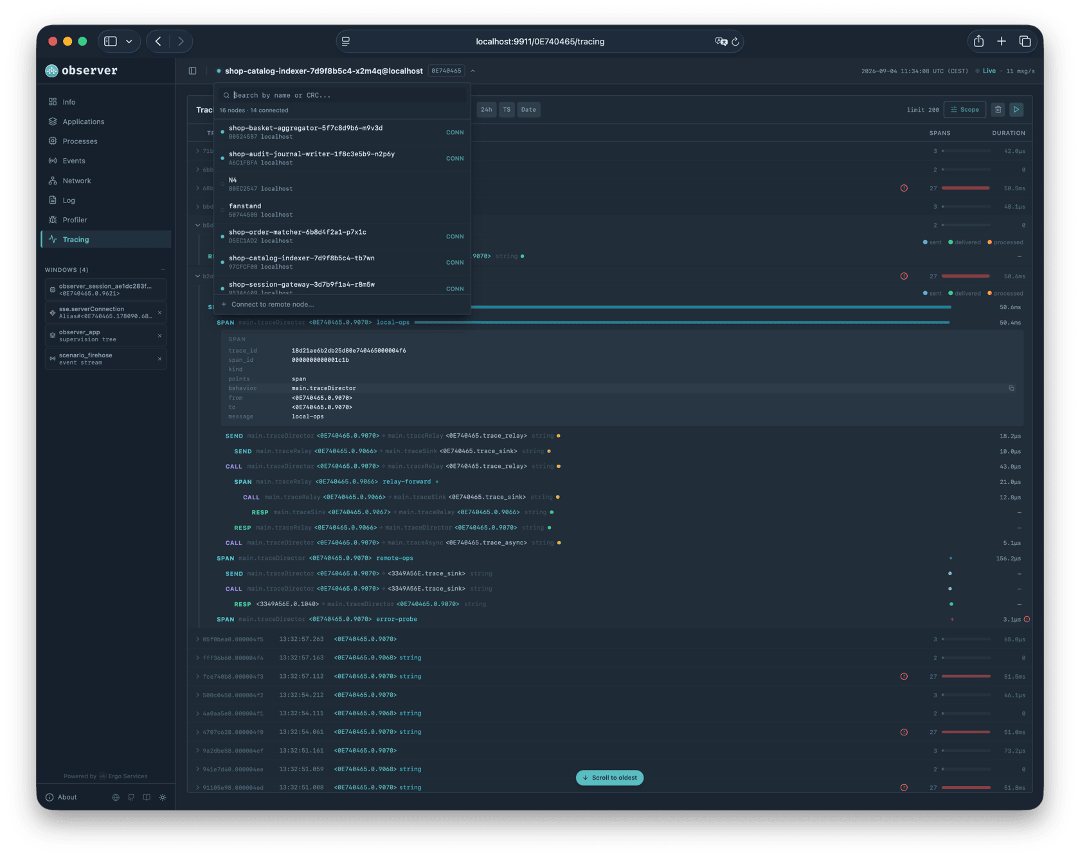
Task: Open the website globe icon in footer
Action: pos(116,797)
